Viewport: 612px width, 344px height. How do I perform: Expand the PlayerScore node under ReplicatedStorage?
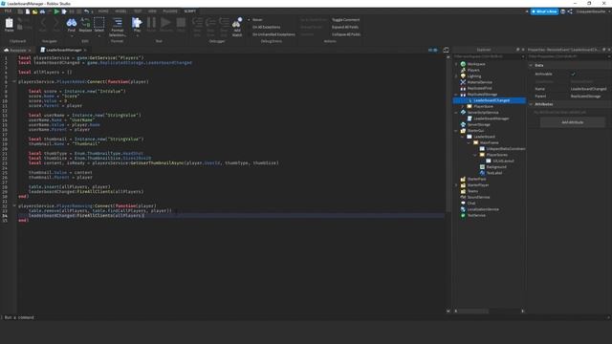463,106
